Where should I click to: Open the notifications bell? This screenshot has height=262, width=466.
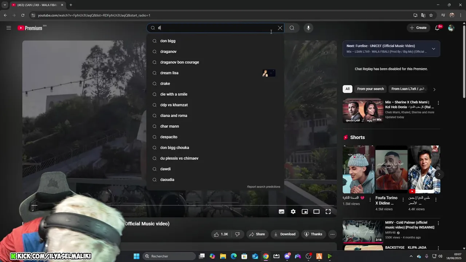pyautogui.click(x=437, y=28)
